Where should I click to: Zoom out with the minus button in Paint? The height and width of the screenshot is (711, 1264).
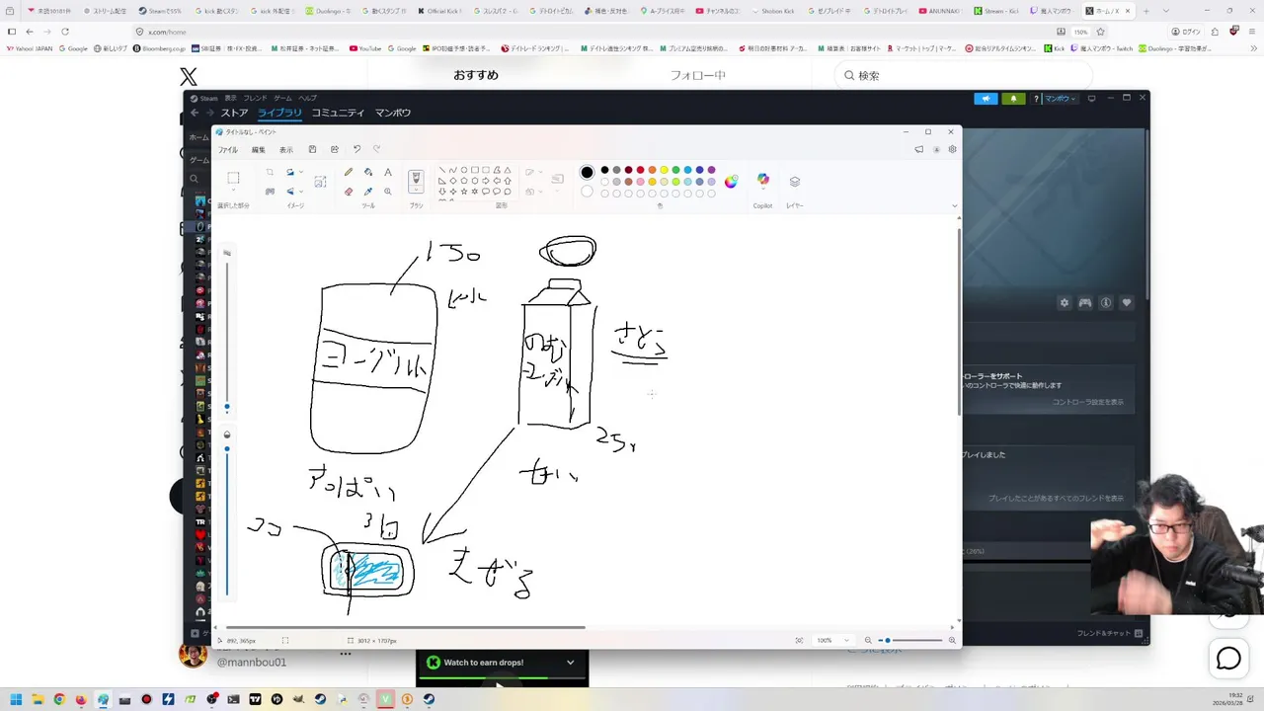point(868,640)
